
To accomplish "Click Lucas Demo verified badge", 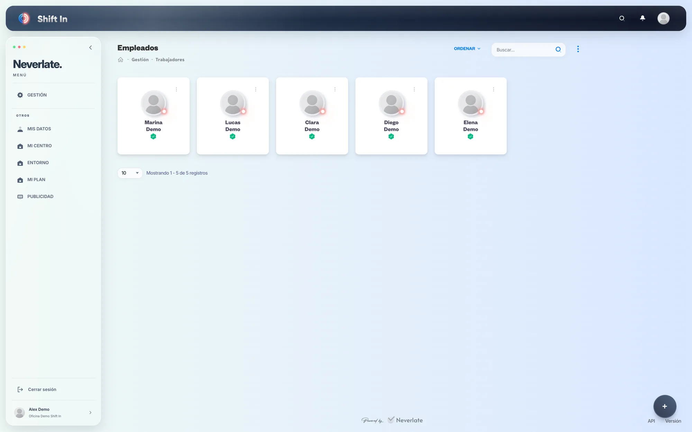I will pyautogui.click(x=233, y=137).
